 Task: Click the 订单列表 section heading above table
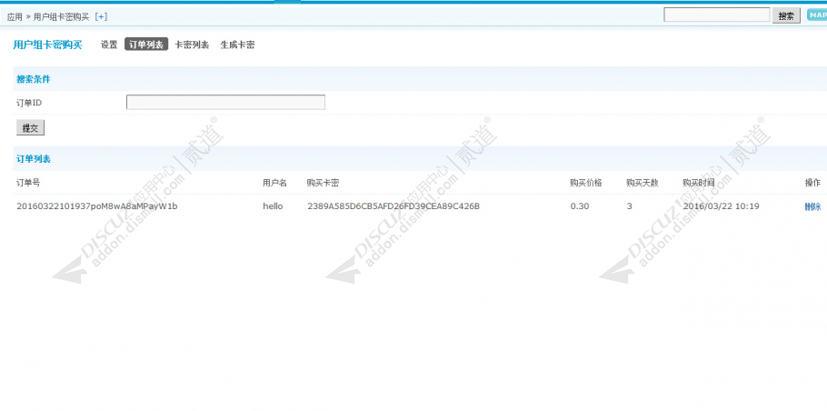[x=34, y=159]
